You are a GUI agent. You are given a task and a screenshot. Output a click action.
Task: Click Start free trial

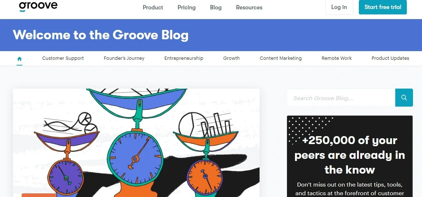(x=383, y=7)
